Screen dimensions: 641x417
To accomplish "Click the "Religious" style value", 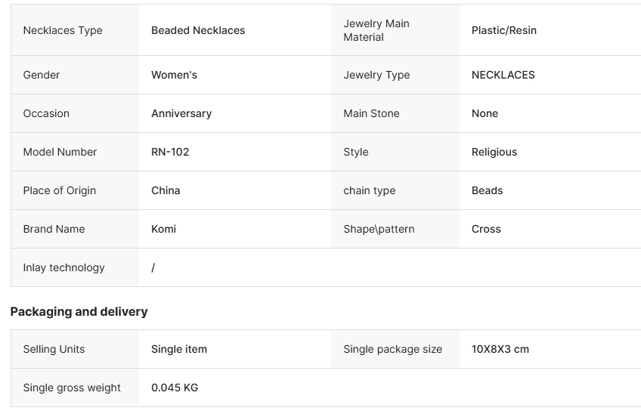I will point(494,152).
